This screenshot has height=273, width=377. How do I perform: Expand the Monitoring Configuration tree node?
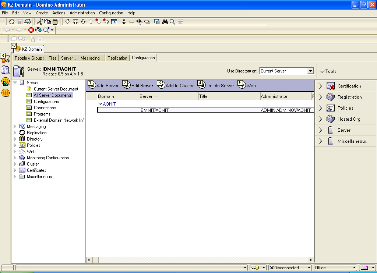click(15, 157)
